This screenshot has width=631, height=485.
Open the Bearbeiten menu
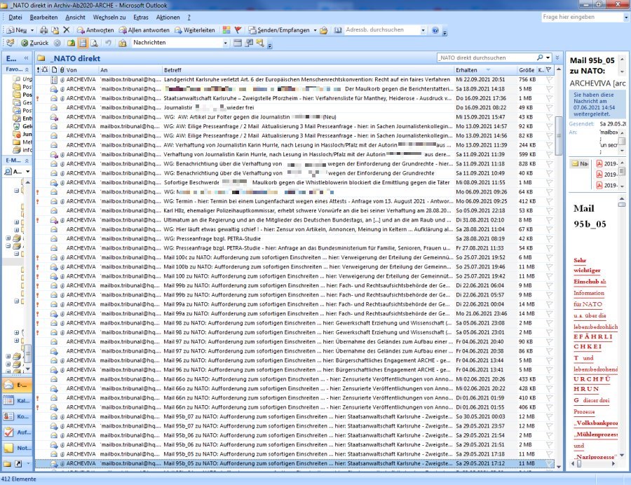pos(43,18)
